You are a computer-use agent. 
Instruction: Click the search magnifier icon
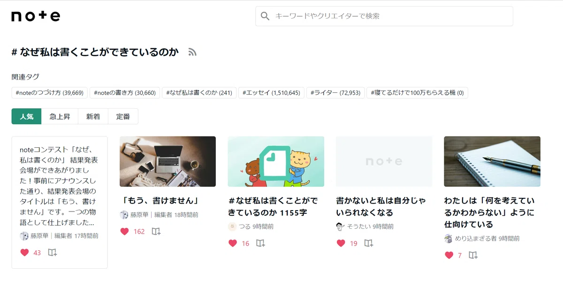pyautogui.click(x=265, y=16)
